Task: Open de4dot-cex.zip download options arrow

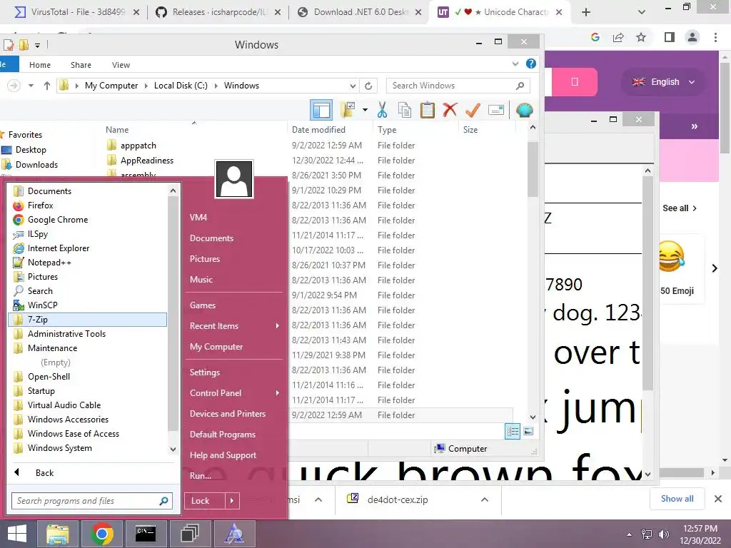Action: [x=485, y=499]
